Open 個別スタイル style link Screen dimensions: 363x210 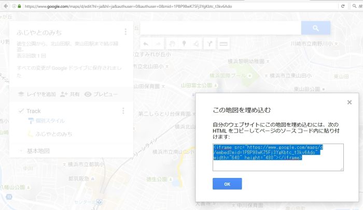(x=50, y=121)
